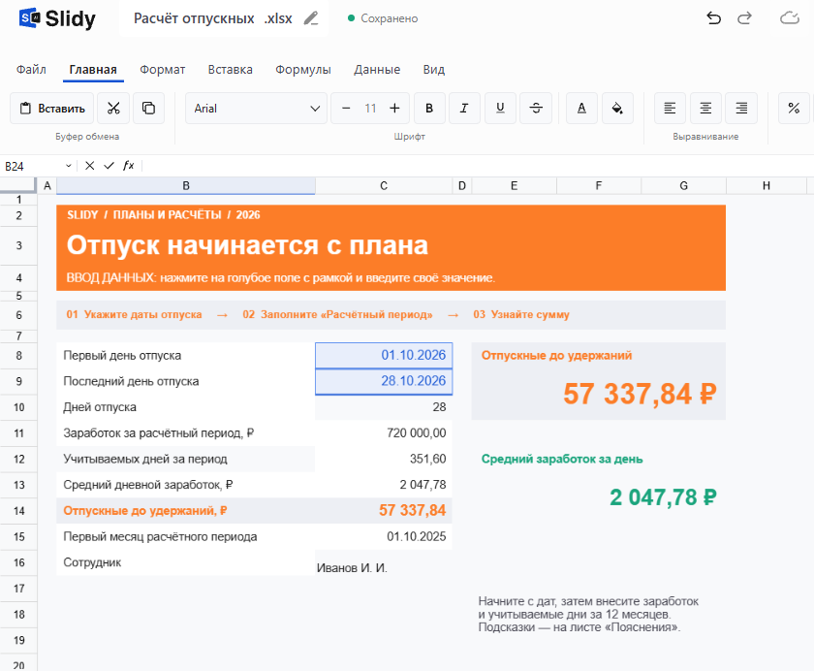Redo the last action
Screen dimensions: 814x671
(744, 18)
